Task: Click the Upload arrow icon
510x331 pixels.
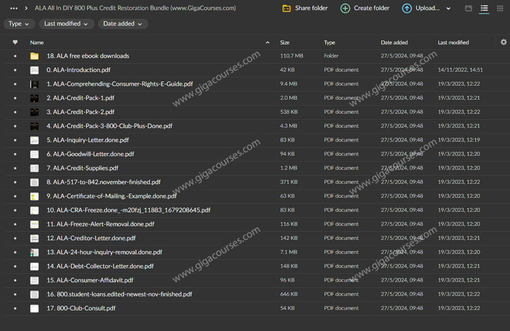Action: (407, 8)
